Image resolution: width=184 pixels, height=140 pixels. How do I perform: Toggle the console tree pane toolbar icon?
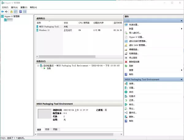[16, 12]
